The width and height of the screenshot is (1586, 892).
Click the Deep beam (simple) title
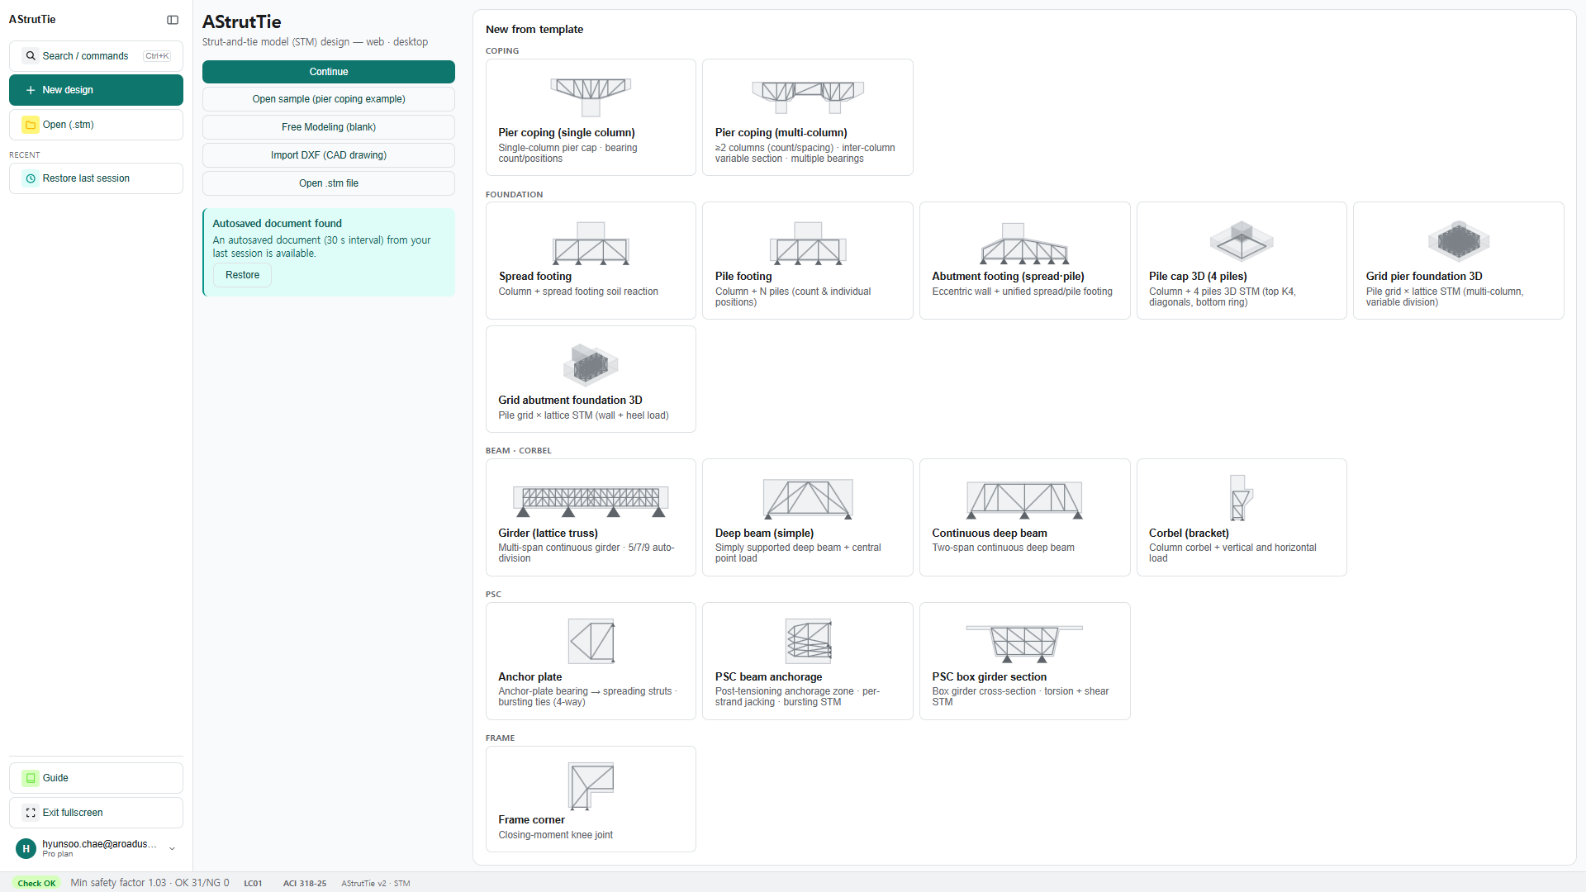(765, 533)
